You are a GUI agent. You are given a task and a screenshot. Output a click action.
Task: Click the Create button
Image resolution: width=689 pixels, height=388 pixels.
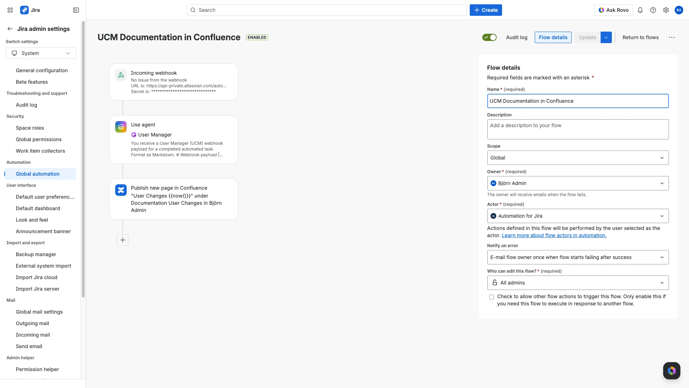(x=486, y=10)
